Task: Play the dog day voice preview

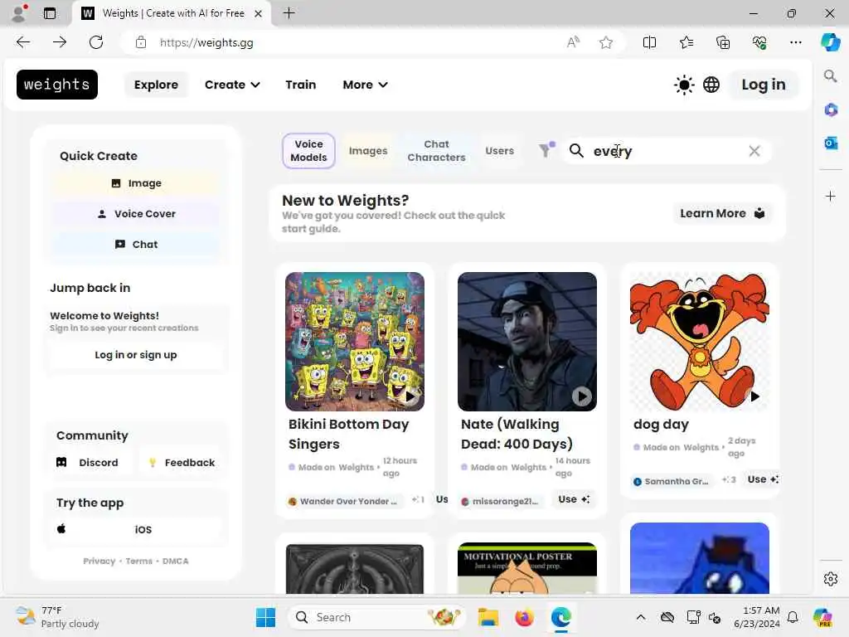Action: point(754,396)
